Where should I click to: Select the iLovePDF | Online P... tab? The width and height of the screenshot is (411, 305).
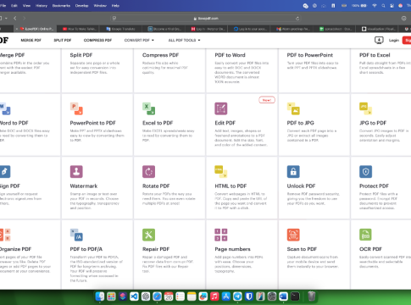click(36, 29)
